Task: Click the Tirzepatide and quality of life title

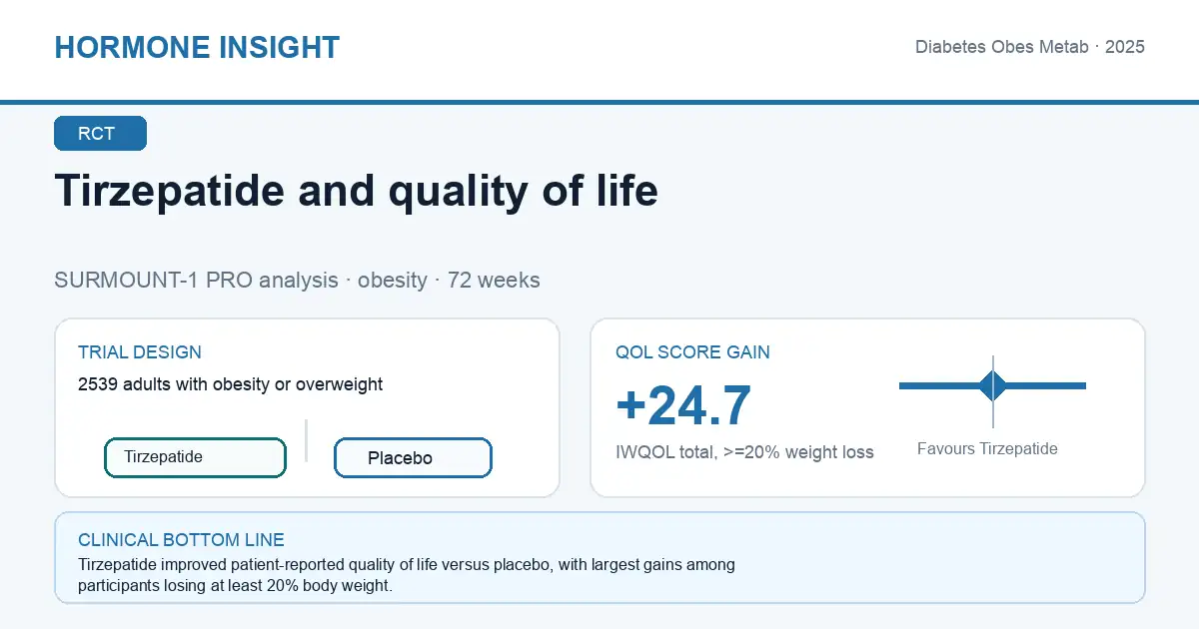Action: [x=356, y=190]
